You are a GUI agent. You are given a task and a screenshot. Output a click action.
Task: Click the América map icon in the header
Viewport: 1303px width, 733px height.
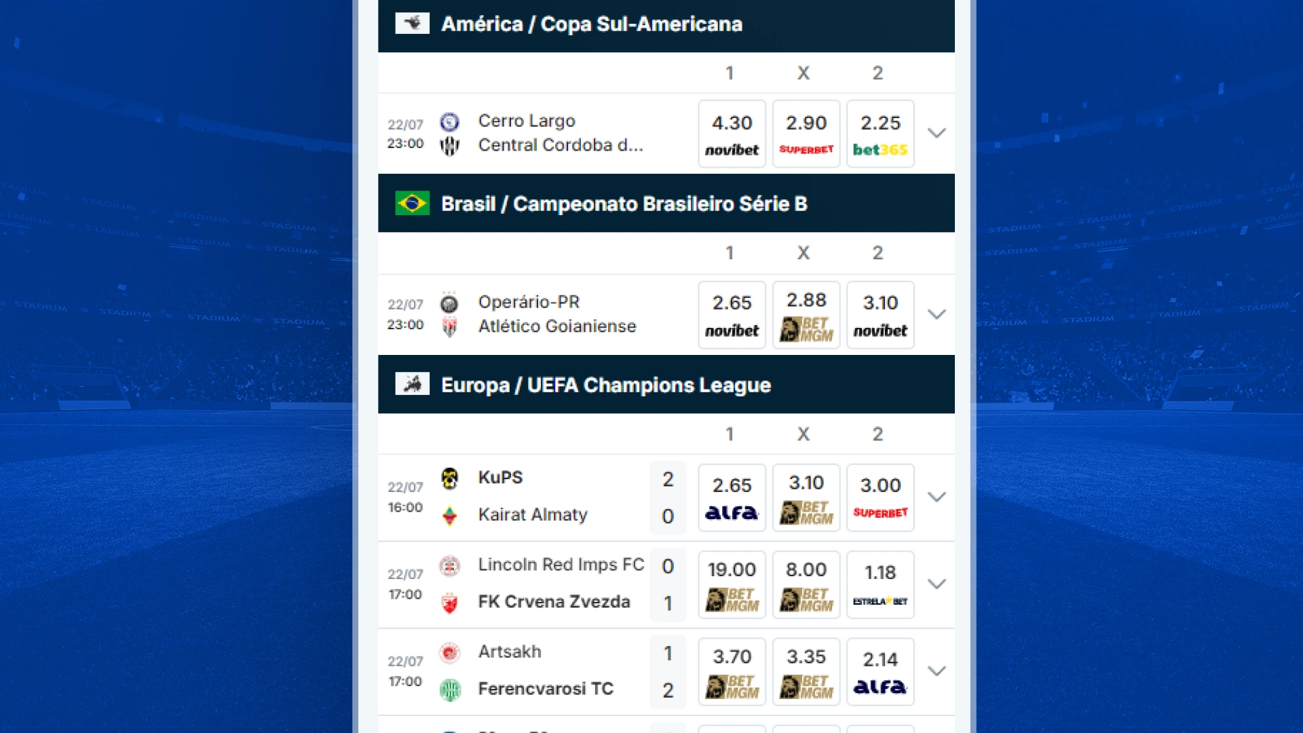412,24
